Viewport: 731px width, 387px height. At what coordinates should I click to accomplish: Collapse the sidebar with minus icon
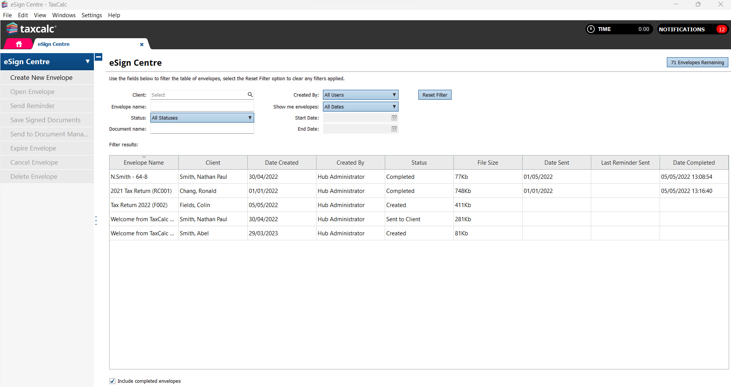(98, 57)
